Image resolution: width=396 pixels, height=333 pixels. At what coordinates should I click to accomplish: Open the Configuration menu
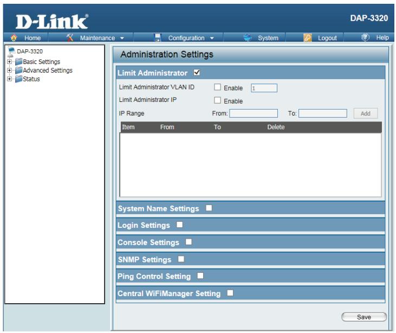pos(186,38)
